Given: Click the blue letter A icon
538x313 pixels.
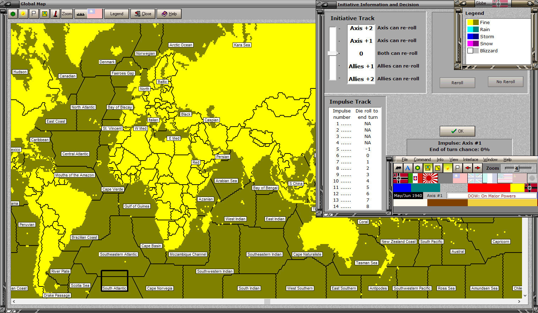Looking at the screenshot, I should pyautogui.click(x=408, y=168).
